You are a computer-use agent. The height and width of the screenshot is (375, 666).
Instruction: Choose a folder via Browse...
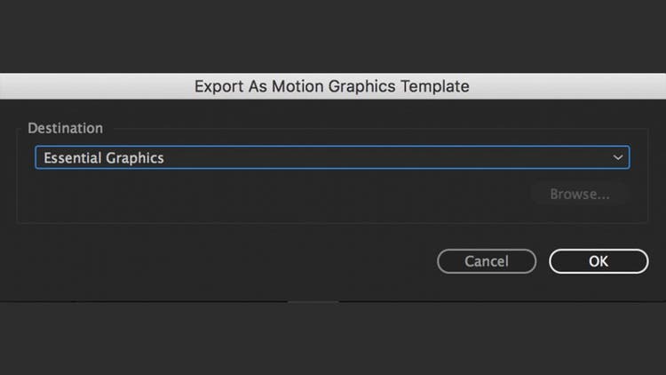579,194
